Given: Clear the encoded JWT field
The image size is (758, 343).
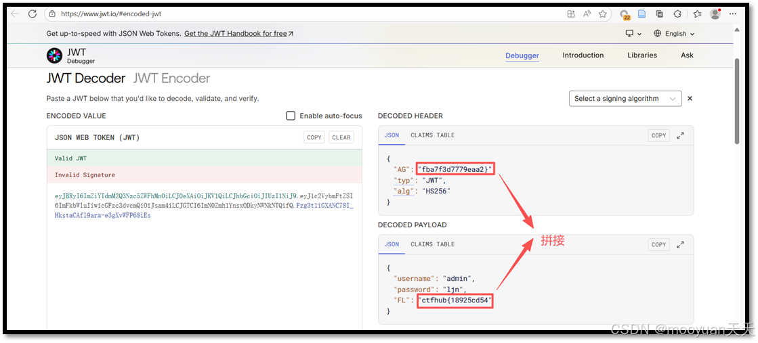Looking at the screenshot, I should point(341,138).
